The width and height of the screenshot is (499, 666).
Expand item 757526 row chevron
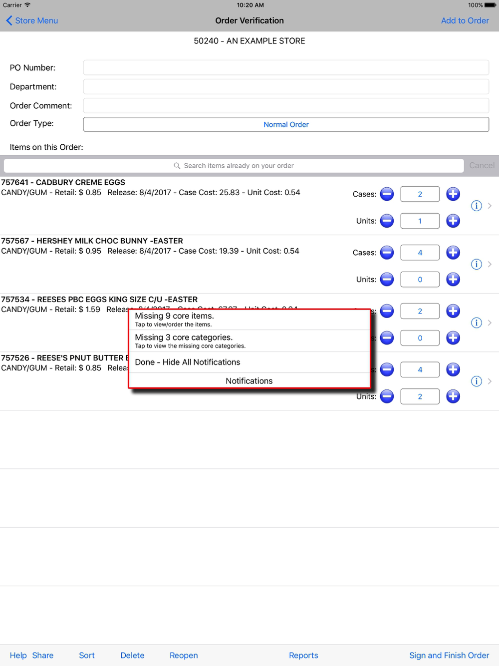[490, 381]
